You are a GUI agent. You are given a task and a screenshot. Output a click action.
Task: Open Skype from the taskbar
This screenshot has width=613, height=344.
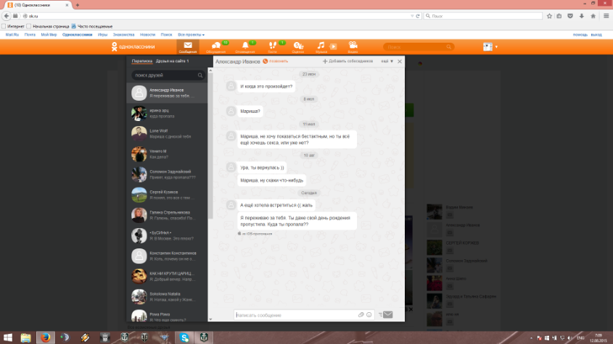(184, 337)
